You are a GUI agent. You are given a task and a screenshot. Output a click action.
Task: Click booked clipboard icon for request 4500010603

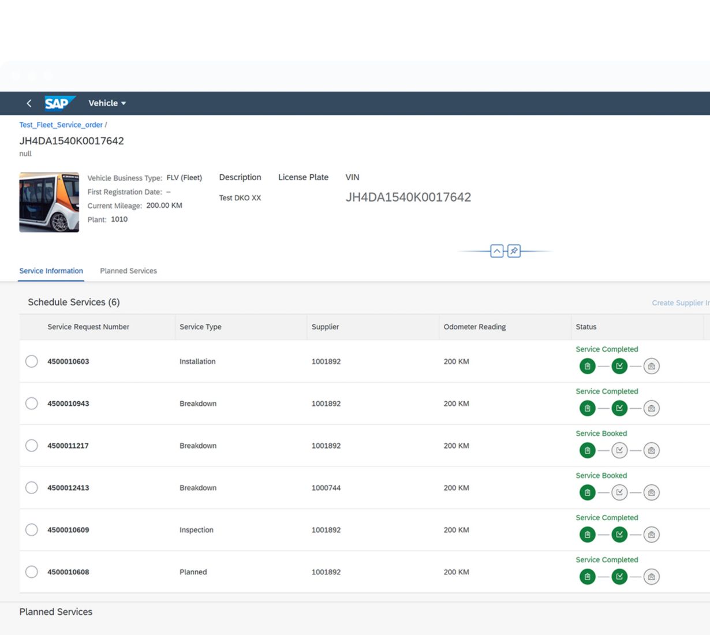[587, 366]
